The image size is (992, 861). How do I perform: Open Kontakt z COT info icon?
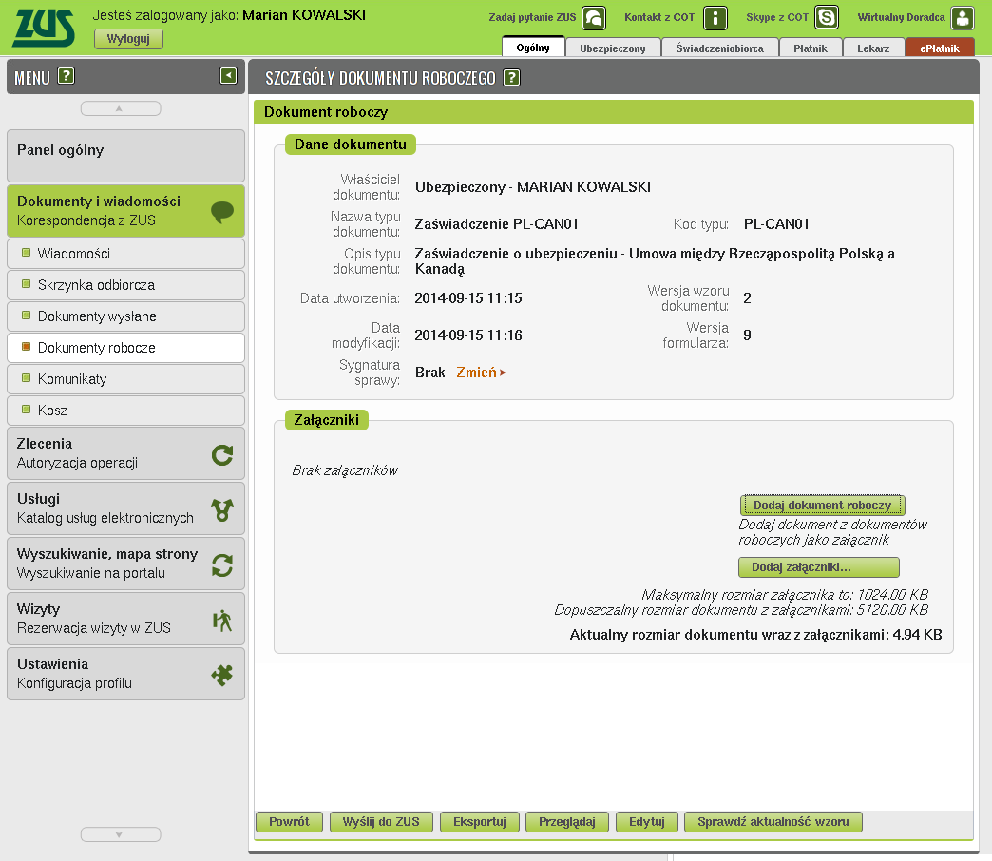pos(715,18)
